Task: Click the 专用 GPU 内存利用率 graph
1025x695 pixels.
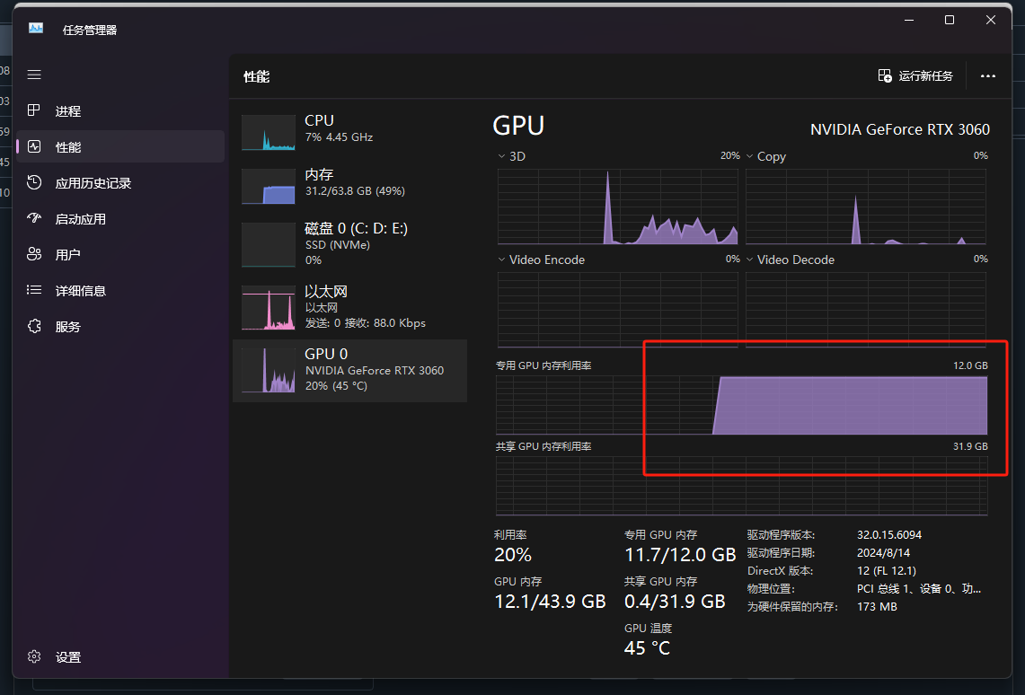Action: pos(741,405)
